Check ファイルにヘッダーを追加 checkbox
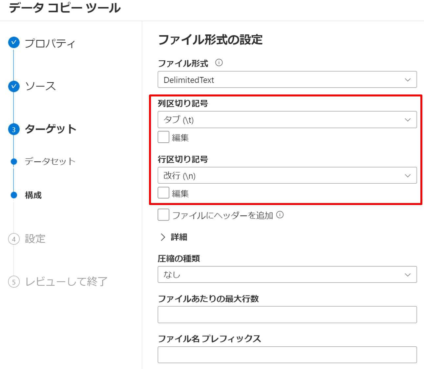 click(163, 215)
